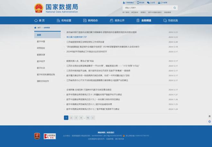Open the mobile version phone icon

click(138, 3)
